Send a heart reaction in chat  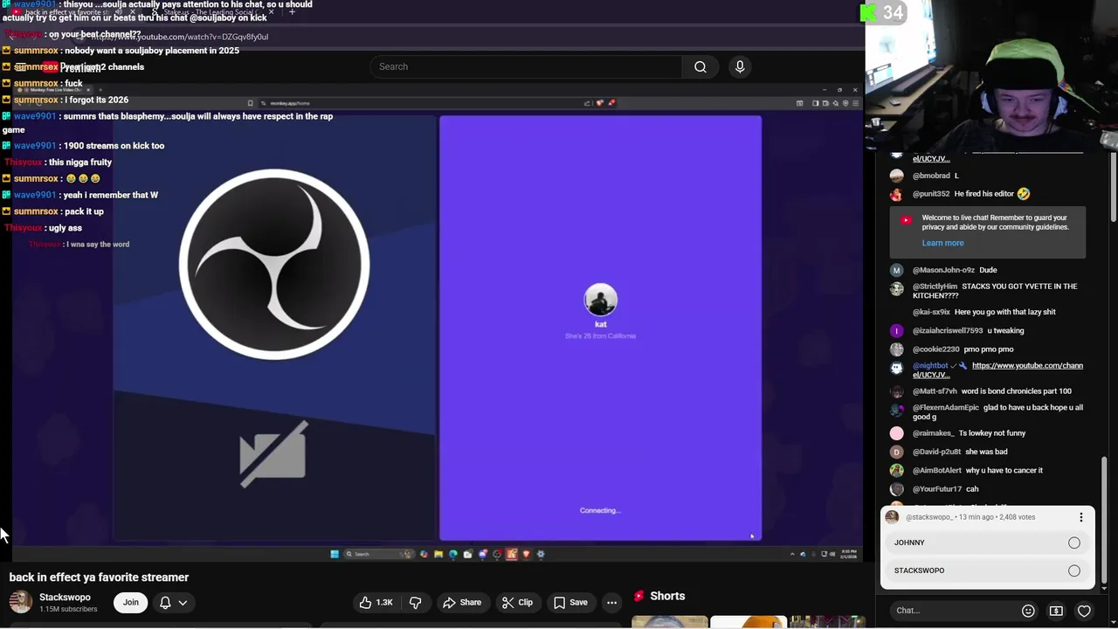point(1084,611)
